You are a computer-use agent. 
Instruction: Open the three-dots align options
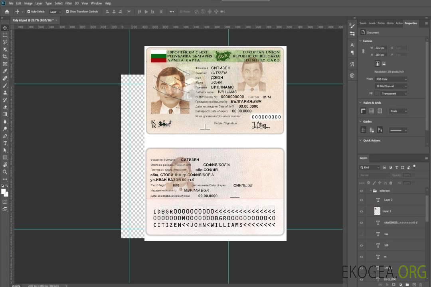172,12
